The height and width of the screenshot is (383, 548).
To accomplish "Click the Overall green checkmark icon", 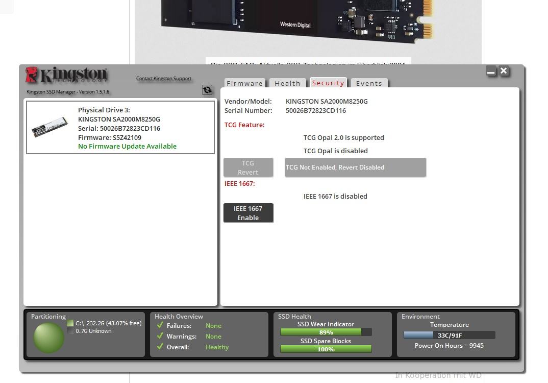I will point(160,347).
